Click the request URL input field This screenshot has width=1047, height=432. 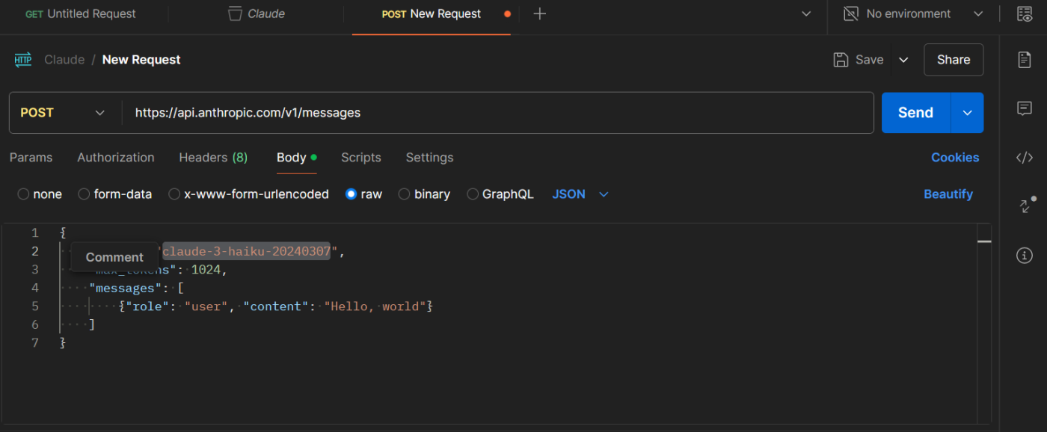point(497,113)
